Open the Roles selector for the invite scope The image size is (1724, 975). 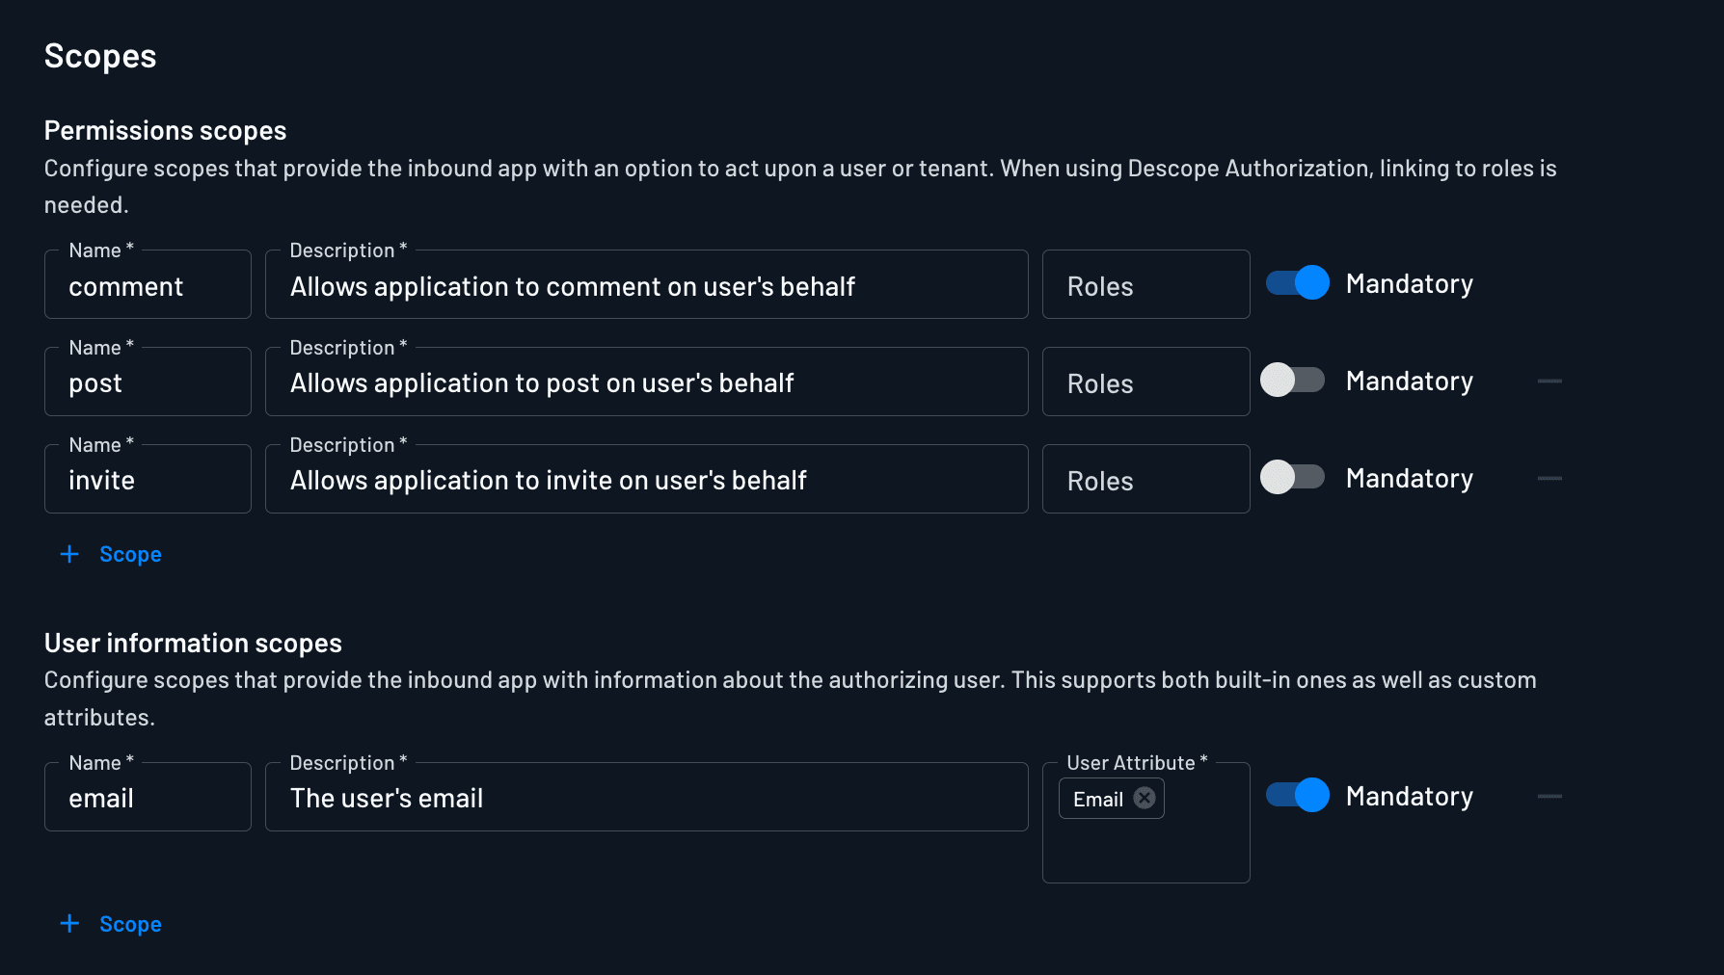coord(1145,479)
